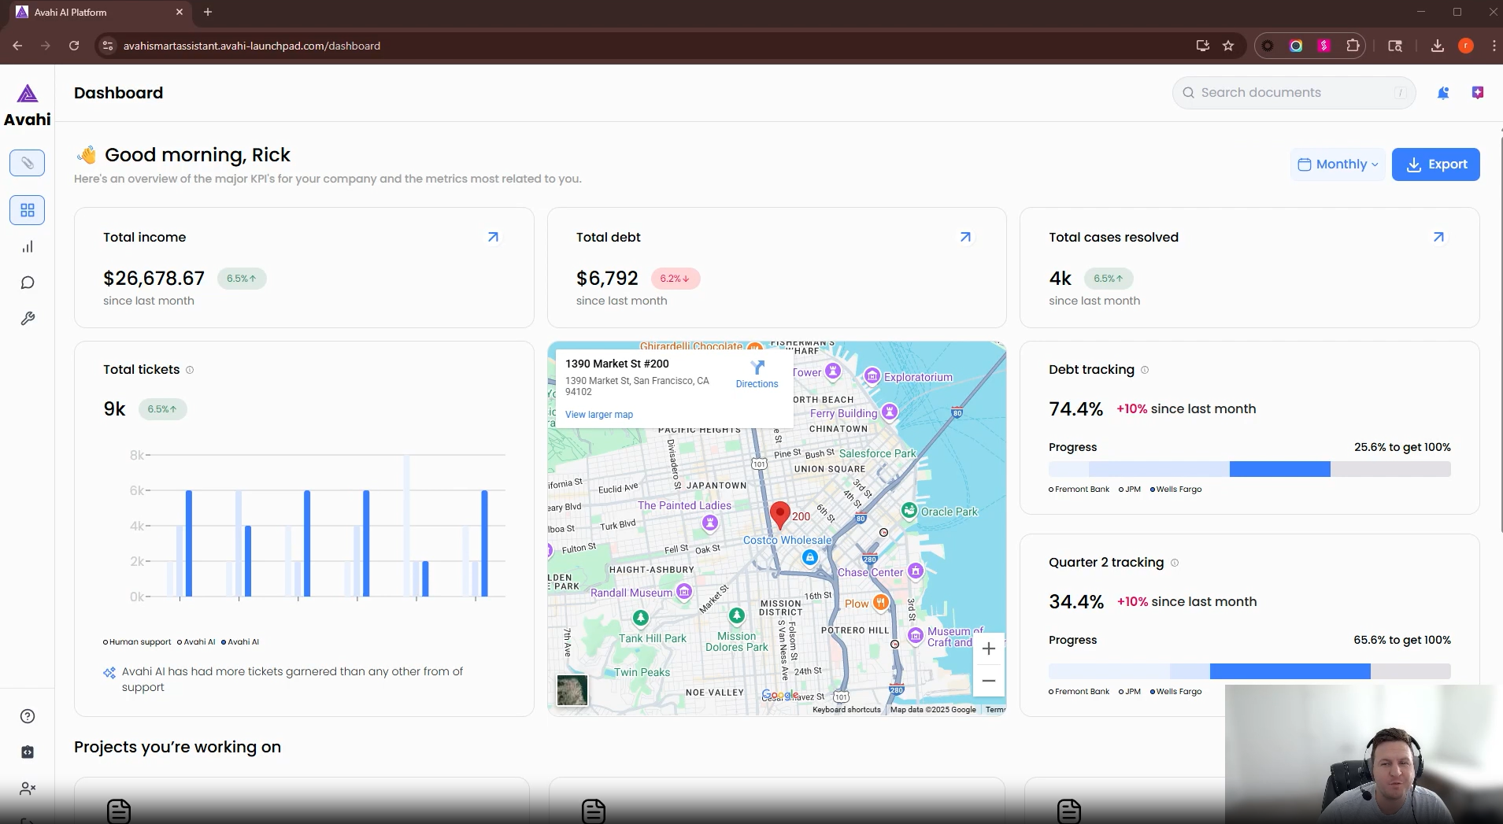Click the Export button
This screenshot has width=1503, height=824.
point(1435,164)
